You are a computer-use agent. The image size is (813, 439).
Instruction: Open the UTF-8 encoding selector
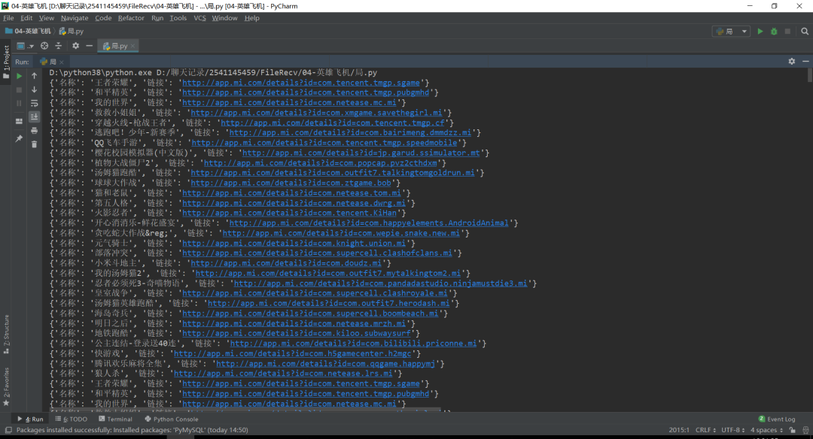click(x=732, y=430)
